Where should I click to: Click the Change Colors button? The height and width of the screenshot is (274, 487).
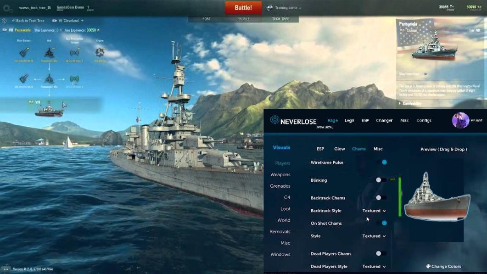point(443,266)
